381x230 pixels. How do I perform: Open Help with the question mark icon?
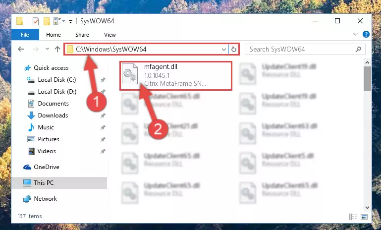pos(366,34)
